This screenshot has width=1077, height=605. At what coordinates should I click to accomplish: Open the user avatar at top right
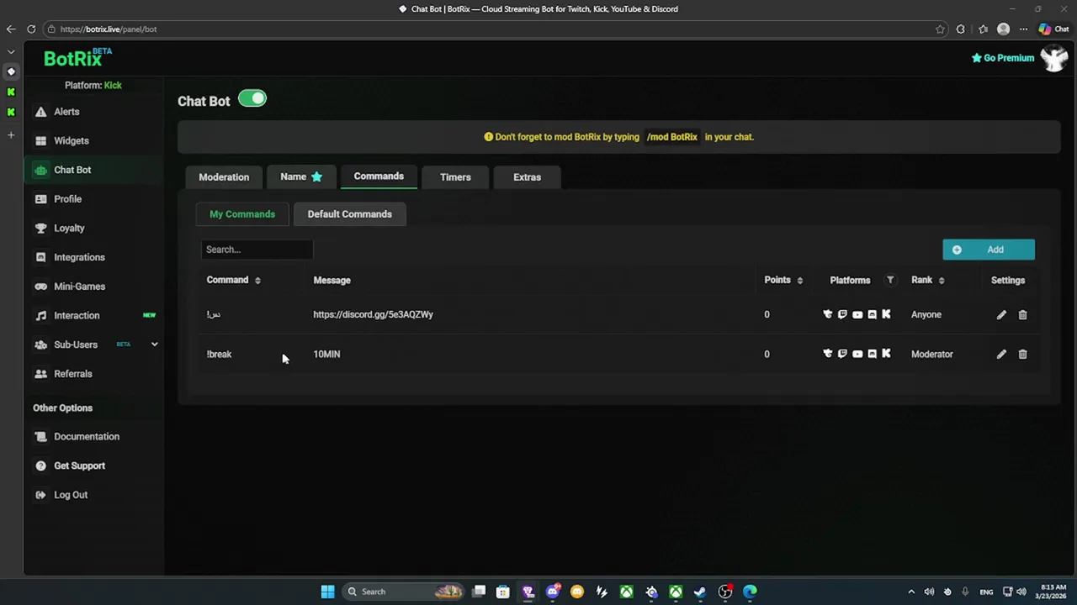[1053, 58]
